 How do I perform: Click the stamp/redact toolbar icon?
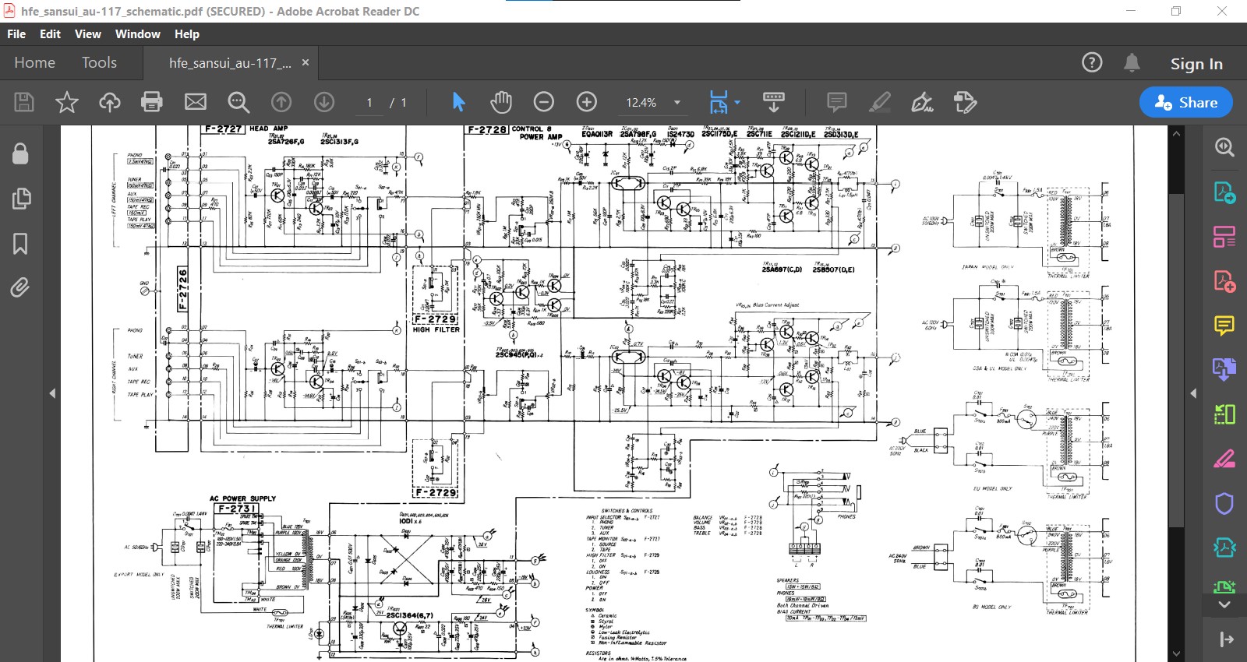click(965, 102)
